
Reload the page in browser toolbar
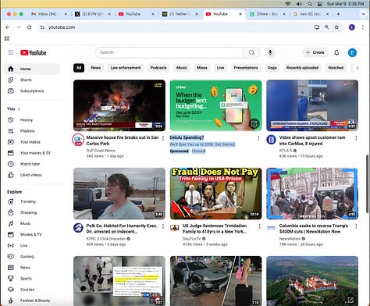tap(29, 27)
